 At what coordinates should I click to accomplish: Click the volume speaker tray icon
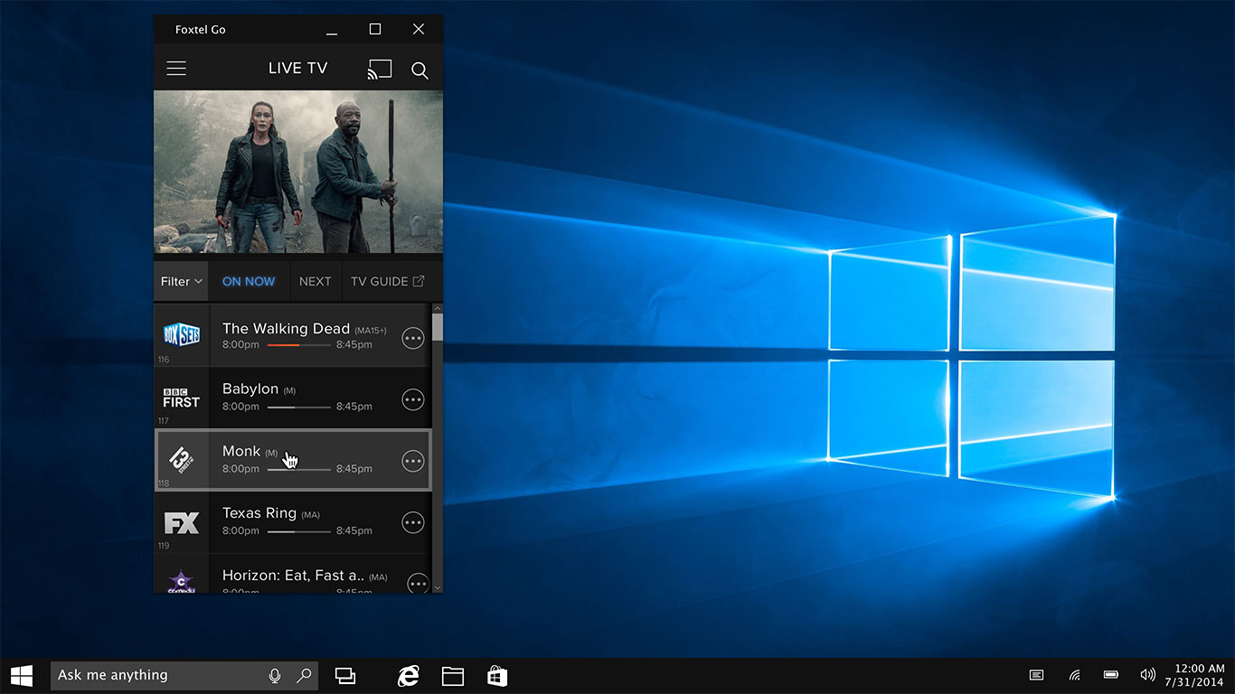(1148, 675)
